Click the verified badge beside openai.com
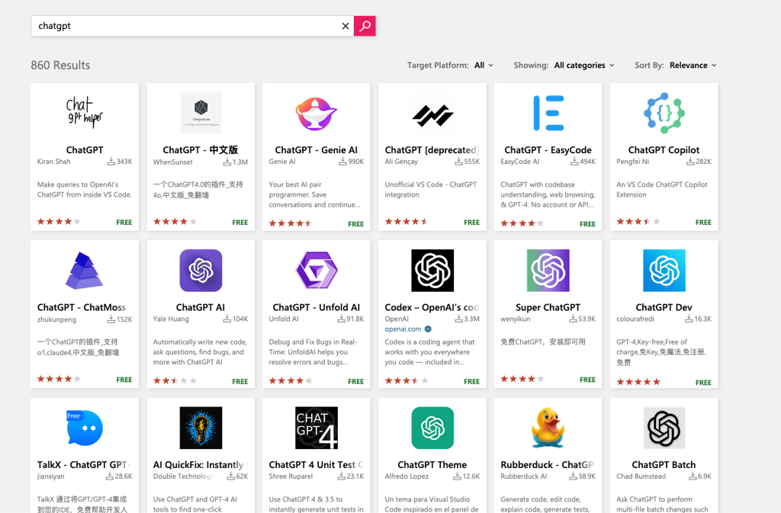The width and height of the screenshot is (781, 513). click(428, 329)
